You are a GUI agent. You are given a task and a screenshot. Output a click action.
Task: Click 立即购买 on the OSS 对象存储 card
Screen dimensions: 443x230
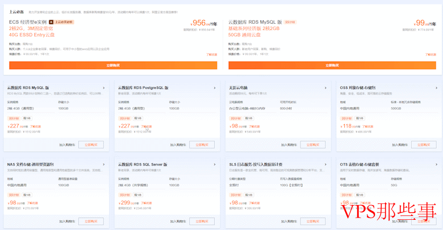coord(424,145)
